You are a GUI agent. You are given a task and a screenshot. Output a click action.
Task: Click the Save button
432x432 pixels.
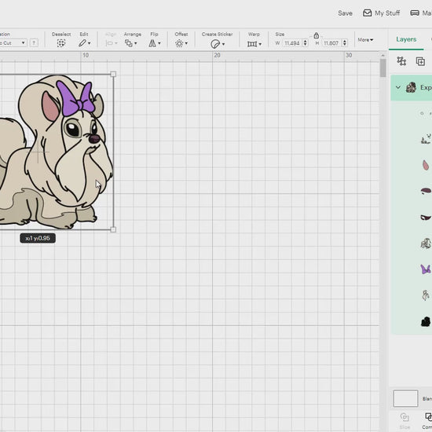pyautogui.click(x=345, y=13)
